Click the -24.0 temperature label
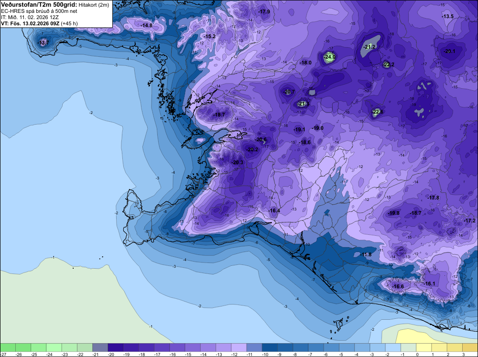The width and height of the screenshot is (478, 357). (329, 57)
